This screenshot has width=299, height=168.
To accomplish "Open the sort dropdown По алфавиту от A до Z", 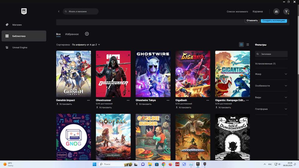I will [86, 45].
